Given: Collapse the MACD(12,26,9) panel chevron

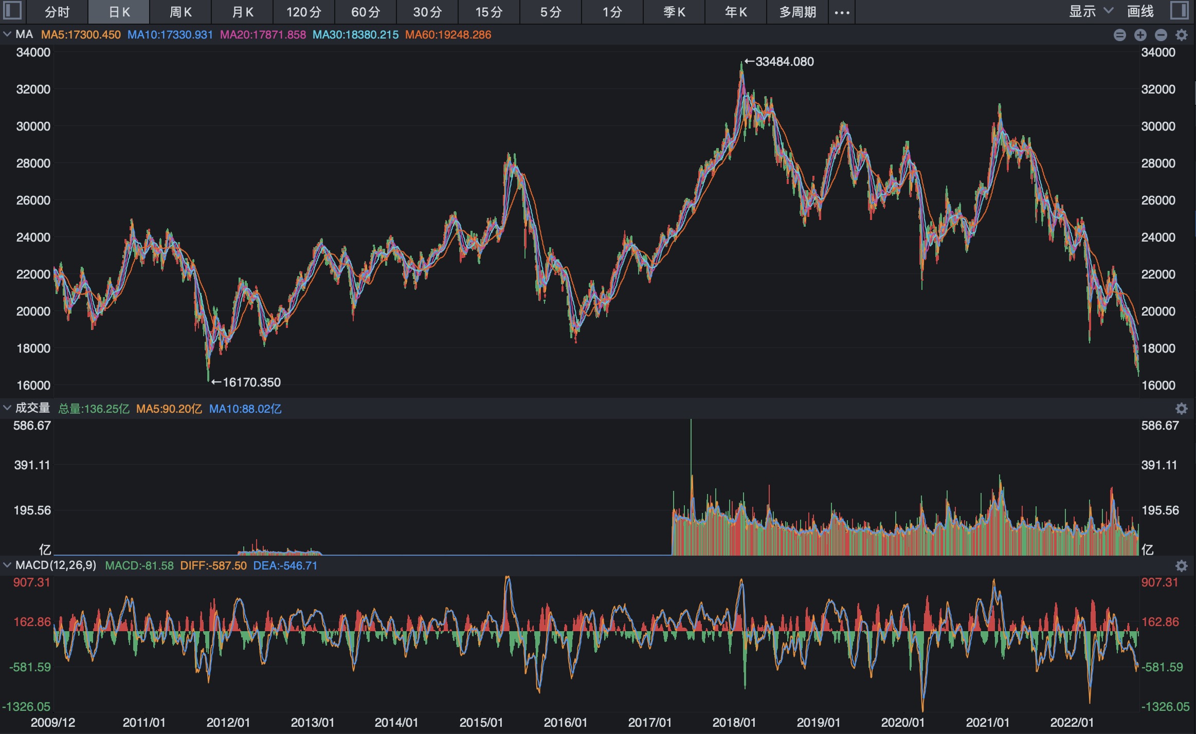Looking at the screenshot, I should pyautogui.click(x=7, y=565).
